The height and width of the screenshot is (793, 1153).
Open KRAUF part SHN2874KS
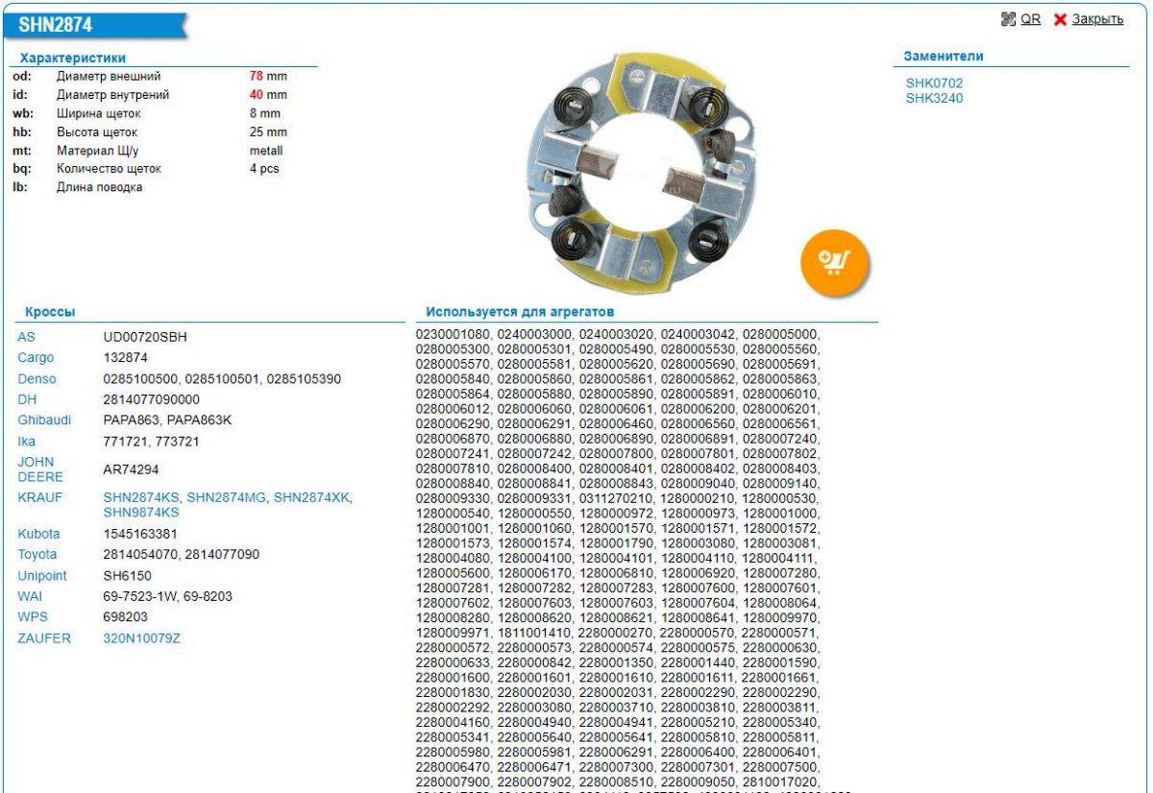[x=141, y=497]
